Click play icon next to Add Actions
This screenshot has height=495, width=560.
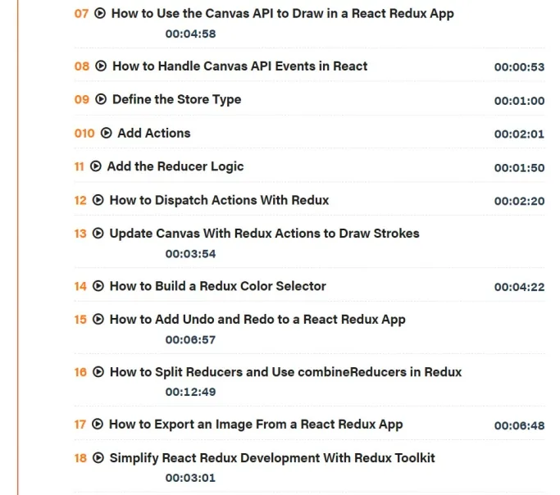coord(106,133)
